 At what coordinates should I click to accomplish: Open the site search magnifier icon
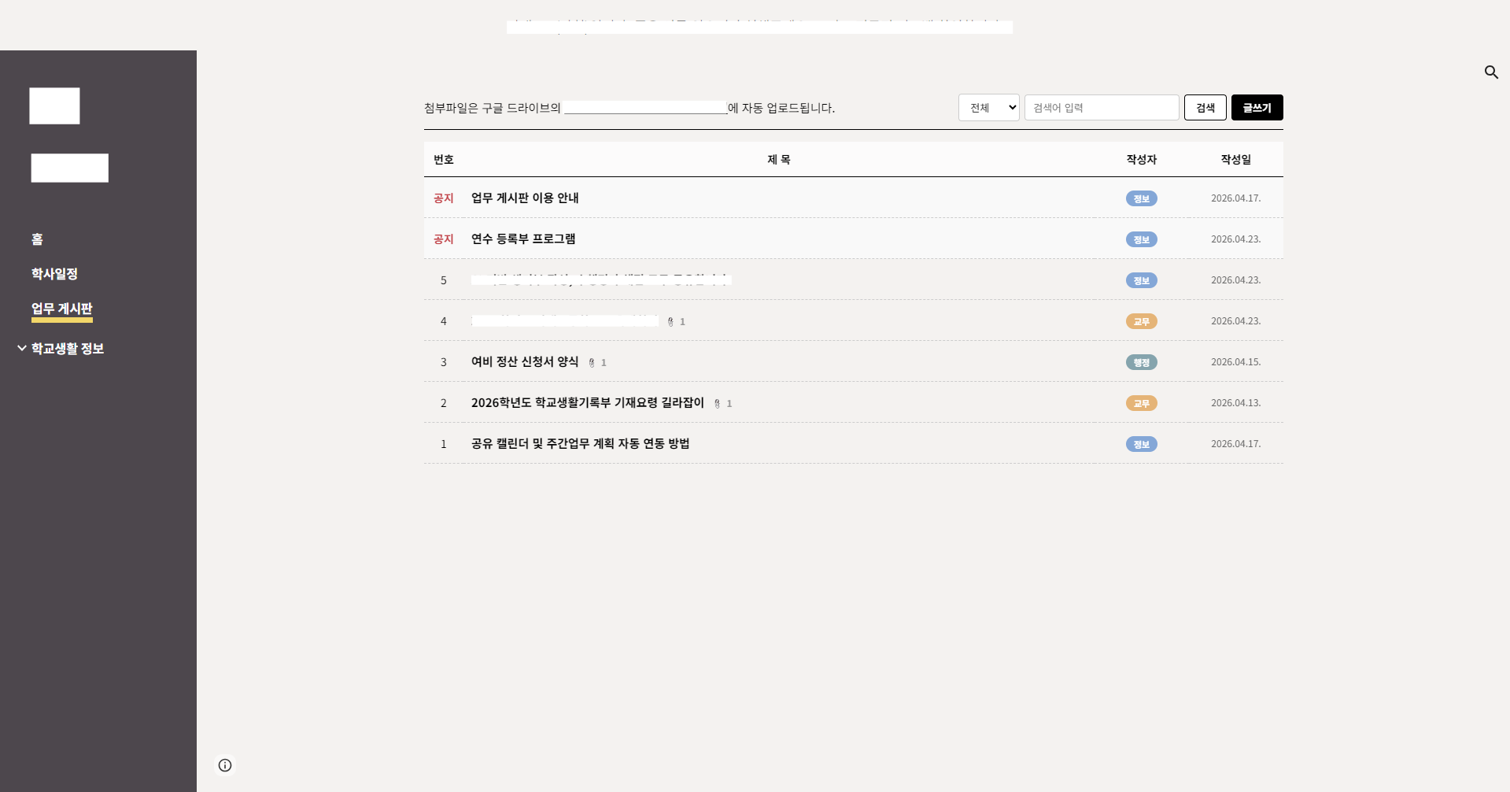point(1491,72)
